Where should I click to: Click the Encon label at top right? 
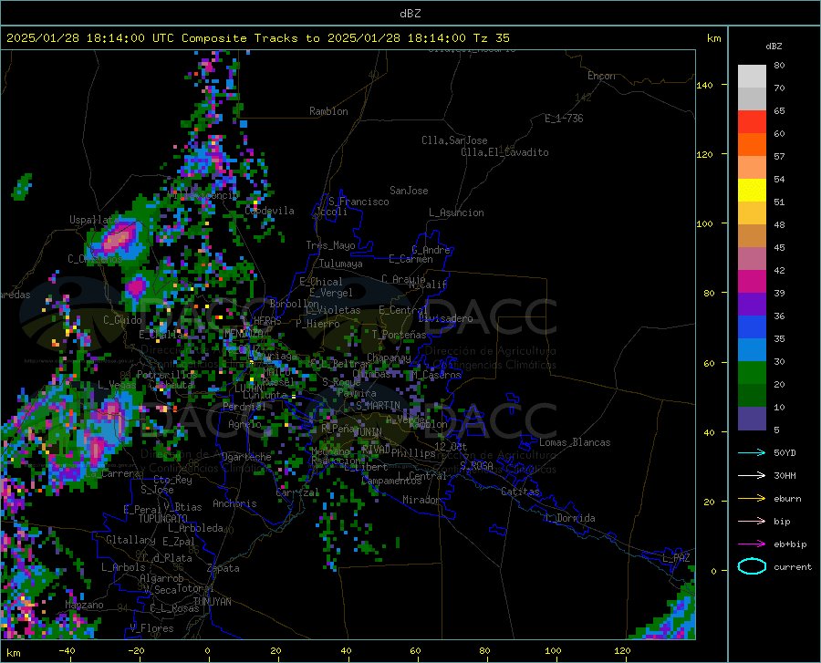[601, 76]
